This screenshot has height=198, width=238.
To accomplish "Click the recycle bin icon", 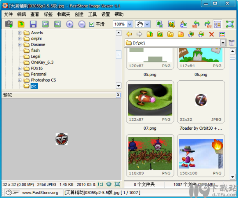I will (231, 43).
